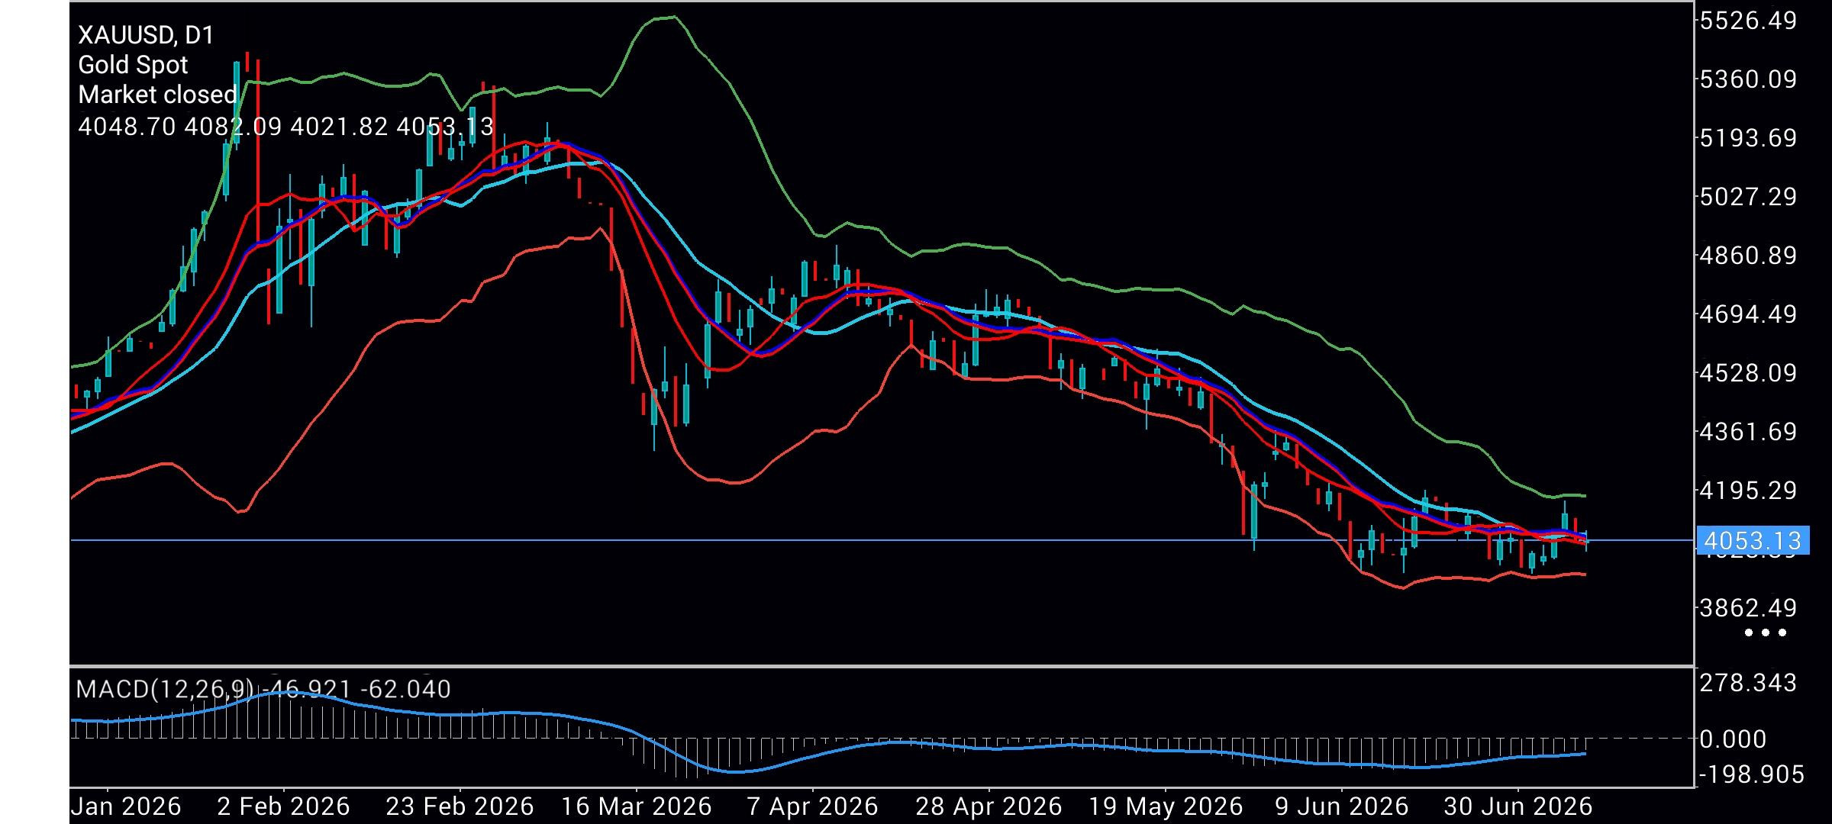Click the Market closed status text
The width and height of the screenshot is (1832, 824).
158,95
